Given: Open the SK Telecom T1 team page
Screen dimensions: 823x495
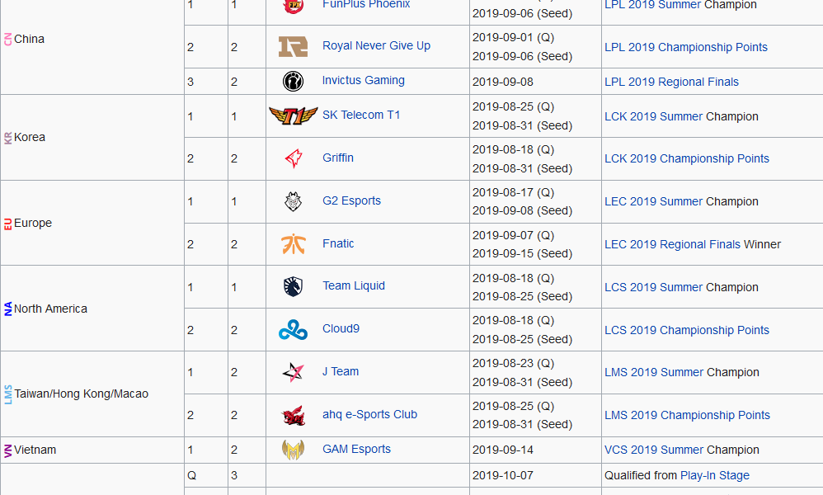Looking at the screenshot, I should (361, 115).
